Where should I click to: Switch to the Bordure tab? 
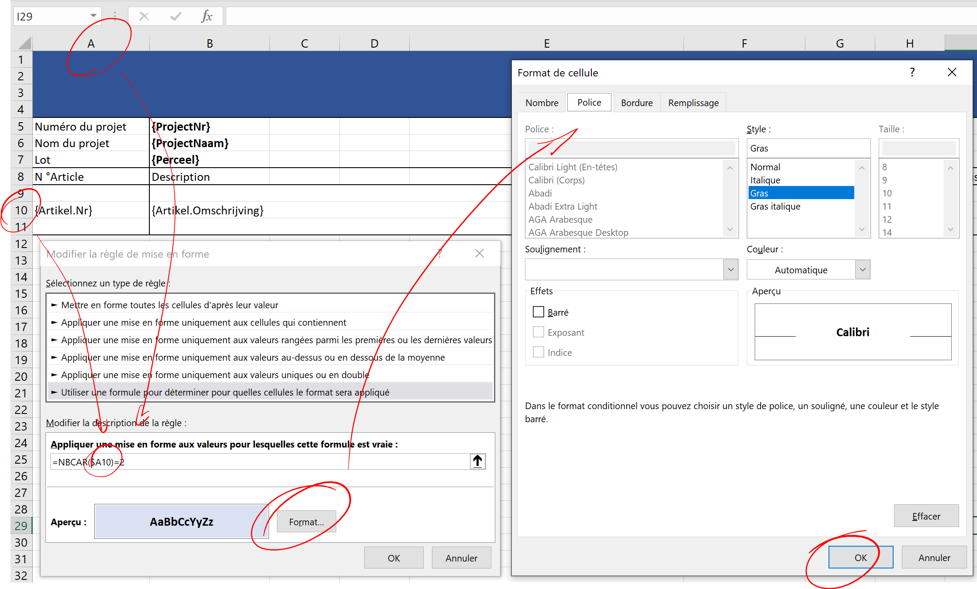click(636, 103)
